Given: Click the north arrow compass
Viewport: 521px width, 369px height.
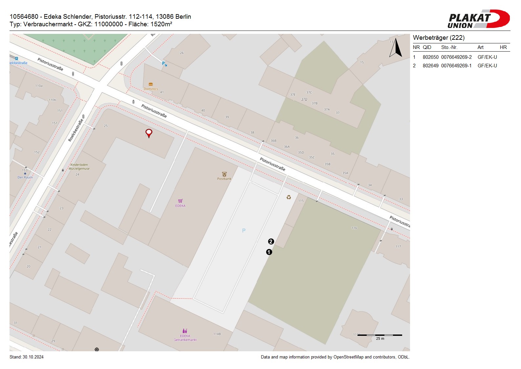Looking at the screenshot, I should click(396, 48).
